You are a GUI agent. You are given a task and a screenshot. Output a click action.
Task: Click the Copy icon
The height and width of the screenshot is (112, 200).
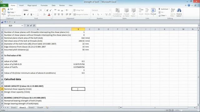8,12
